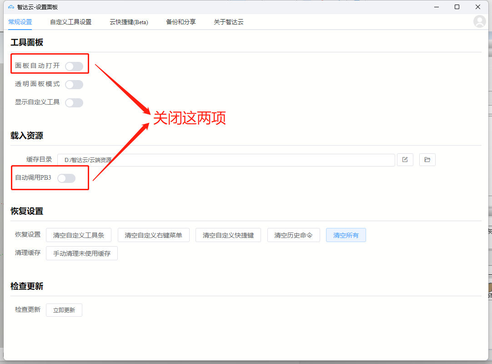Screen dimensions: 492x364
Task: Click the user avatar profile icon
Action: (x=479, y=21)
